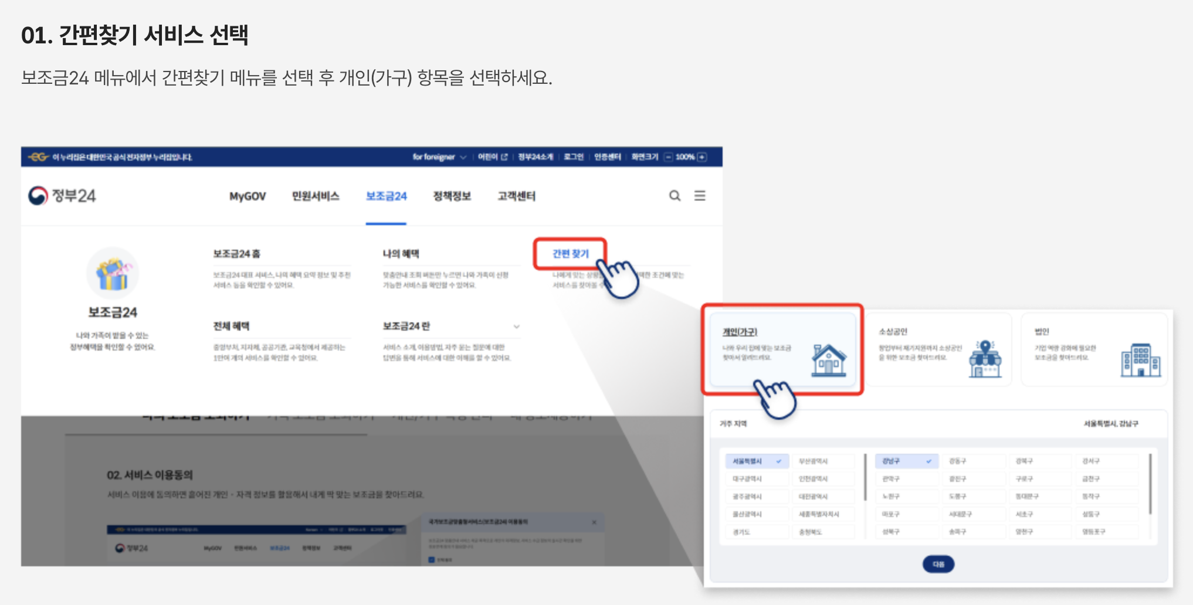Open the hamburger full-menu icon

[700, 196]
